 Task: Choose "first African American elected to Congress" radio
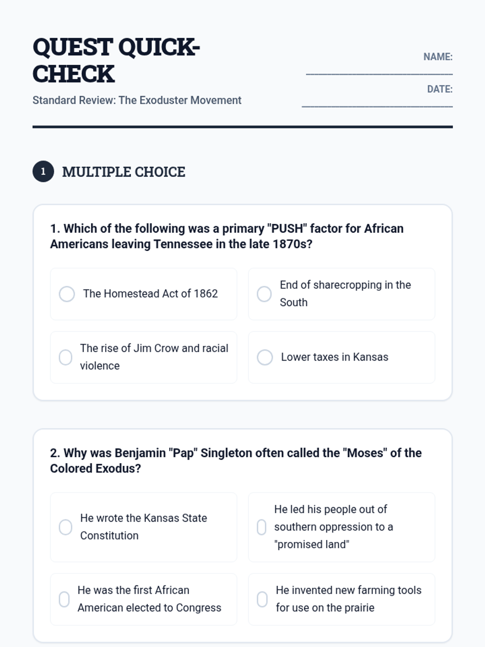pyautogui.click(x=64, y=599)
